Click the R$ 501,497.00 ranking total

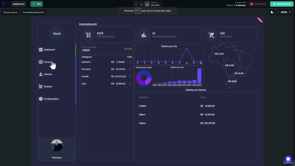click(x=208, y=123)
